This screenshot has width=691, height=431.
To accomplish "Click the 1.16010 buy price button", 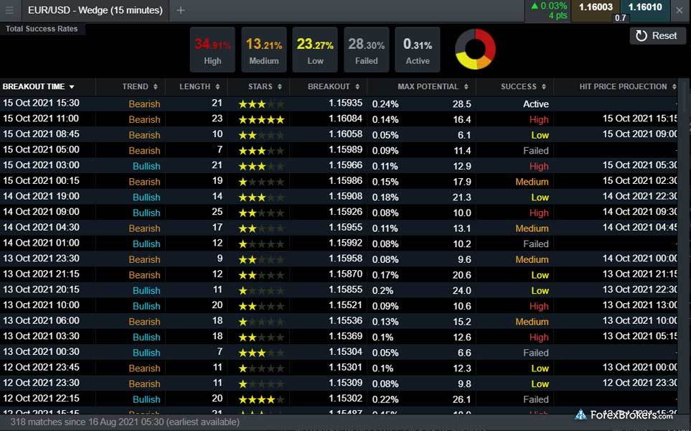I will pos(645,7).
